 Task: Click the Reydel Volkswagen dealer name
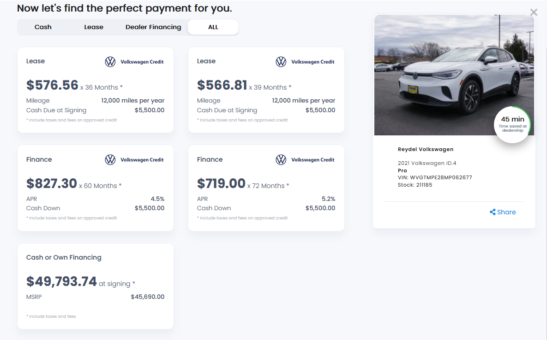pyautogui.click(x=425, y=149)
